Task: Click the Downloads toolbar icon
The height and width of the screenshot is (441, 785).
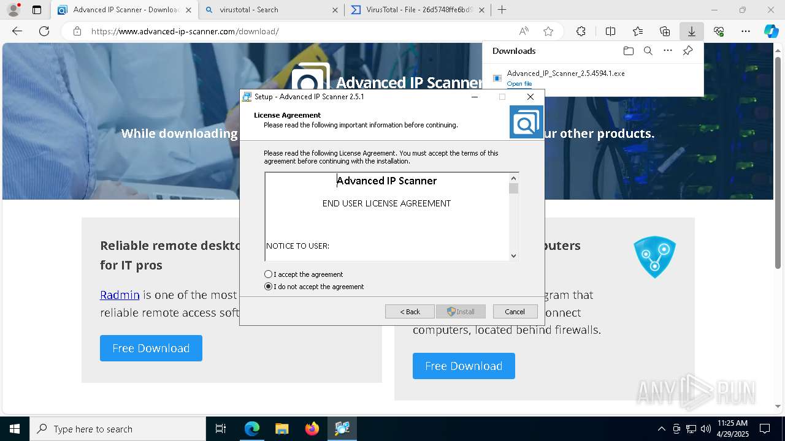Action: click(x=692, y=31)
